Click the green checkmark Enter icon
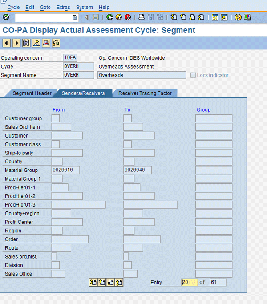267x304 pixels. pyautogui.click(x=6, y=17)
